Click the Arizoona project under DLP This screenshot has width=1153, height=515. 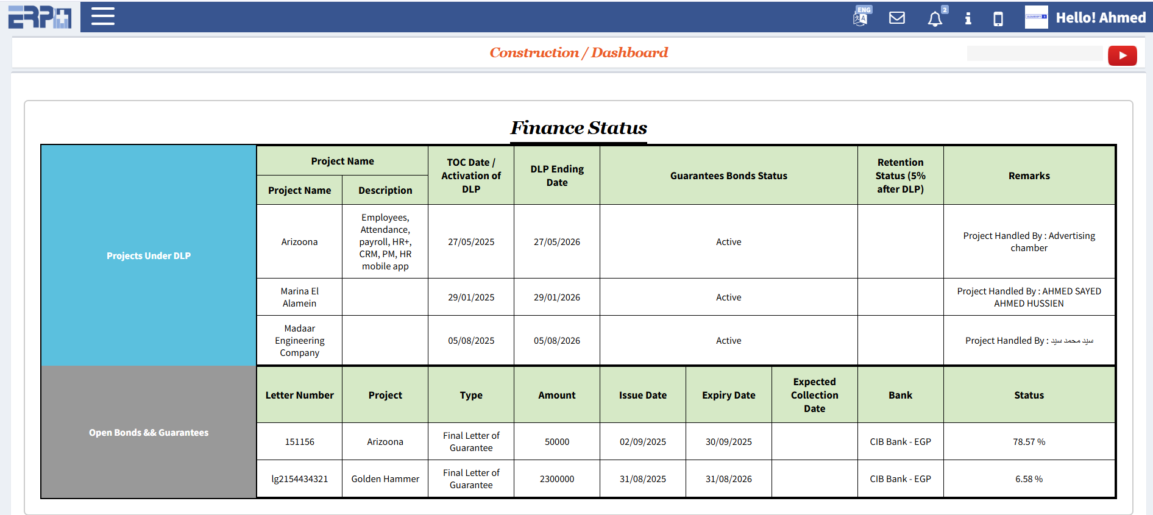coord(299,242)
